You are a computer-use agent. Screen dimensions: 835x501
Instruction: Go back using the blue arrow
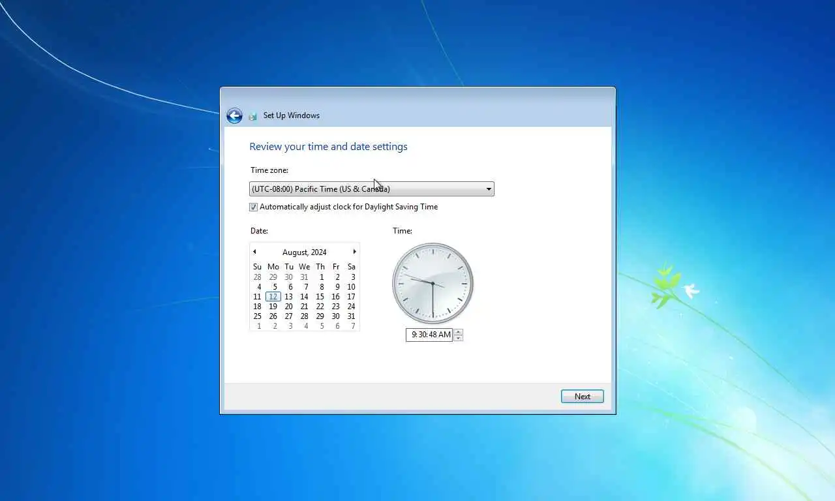click(234, 116)
